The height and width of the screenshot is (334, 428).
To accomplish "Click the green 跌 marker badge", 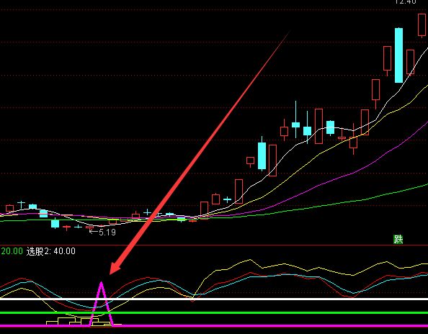I will tap(398, 239).
